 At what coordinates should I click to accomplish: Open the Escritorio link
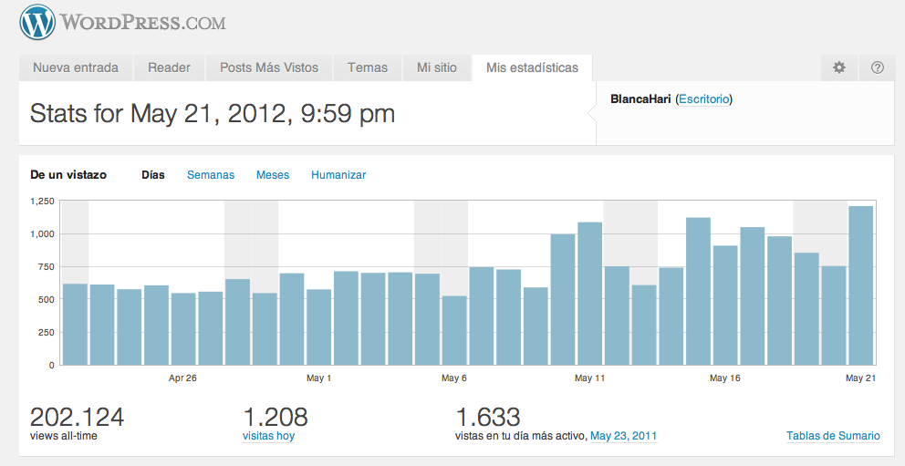click(x=704, y=98)
